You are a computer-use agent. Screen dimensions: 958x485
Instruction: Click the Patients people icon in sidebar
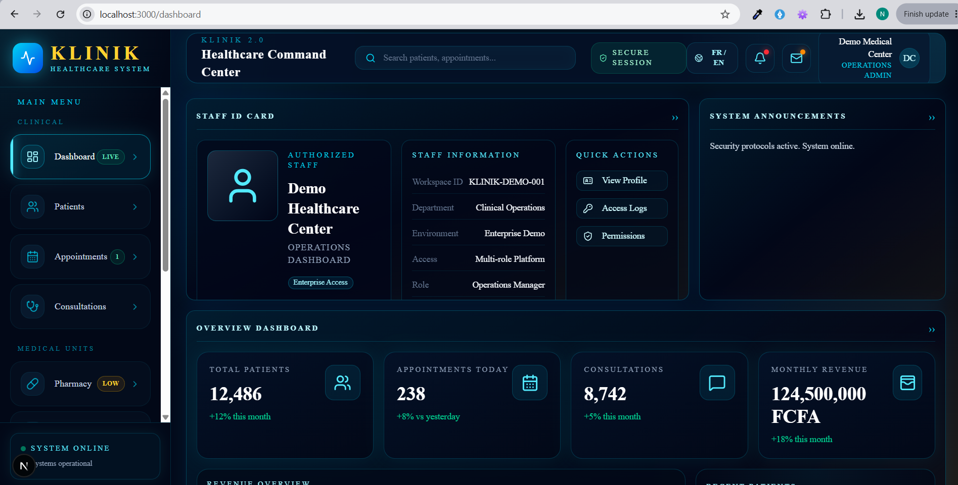coord(33,206)
